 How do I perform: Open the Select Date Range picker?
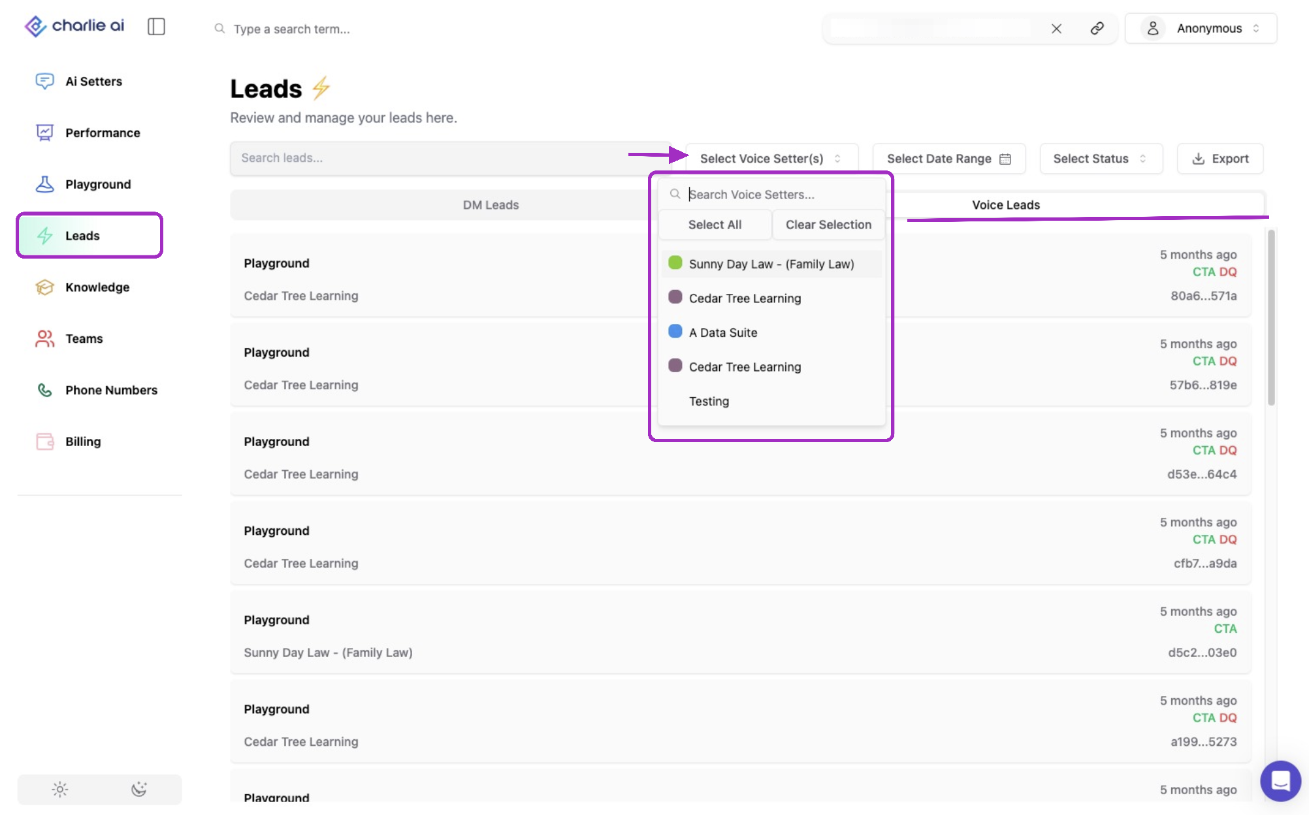pos(948,159)
